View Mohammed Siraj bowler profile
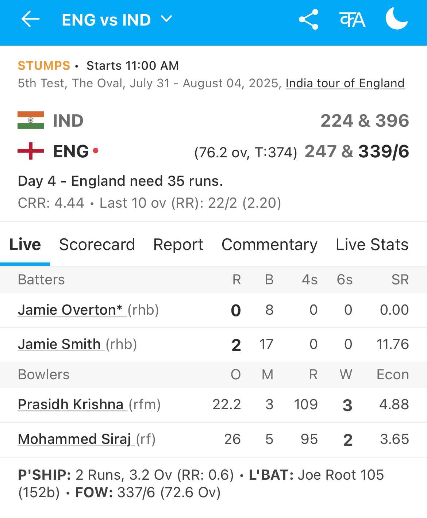Viewport: 427px width, 518px height. 74,439
